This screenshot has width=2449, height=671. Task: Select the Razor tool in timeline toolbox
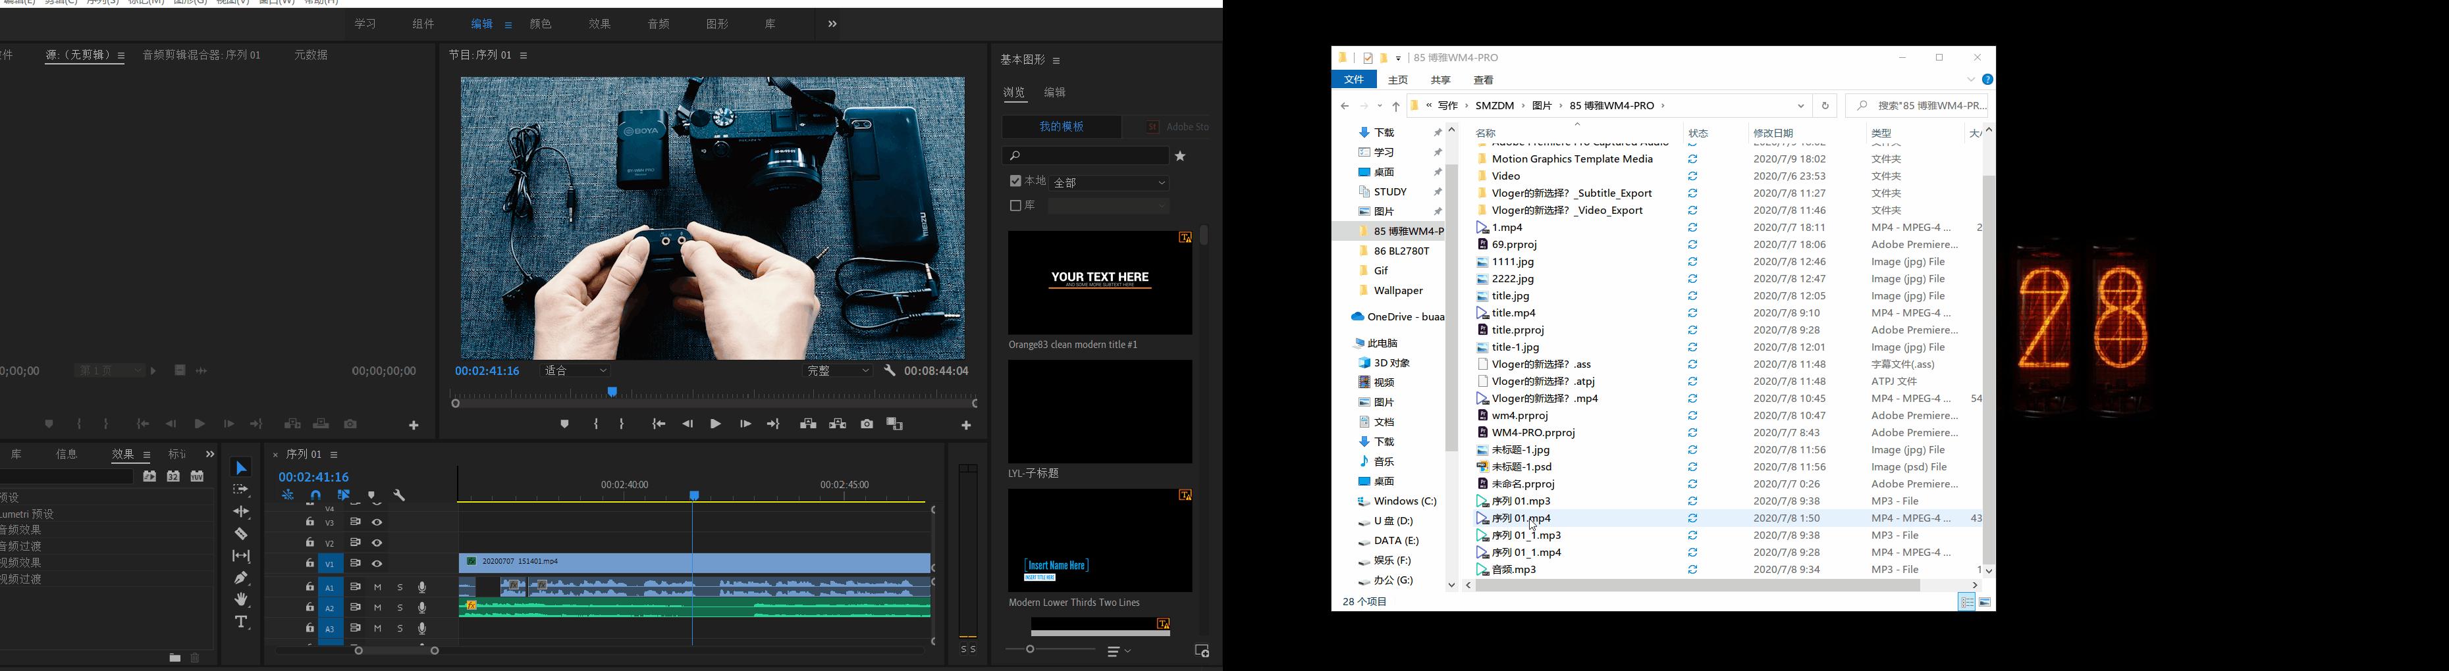242,534
